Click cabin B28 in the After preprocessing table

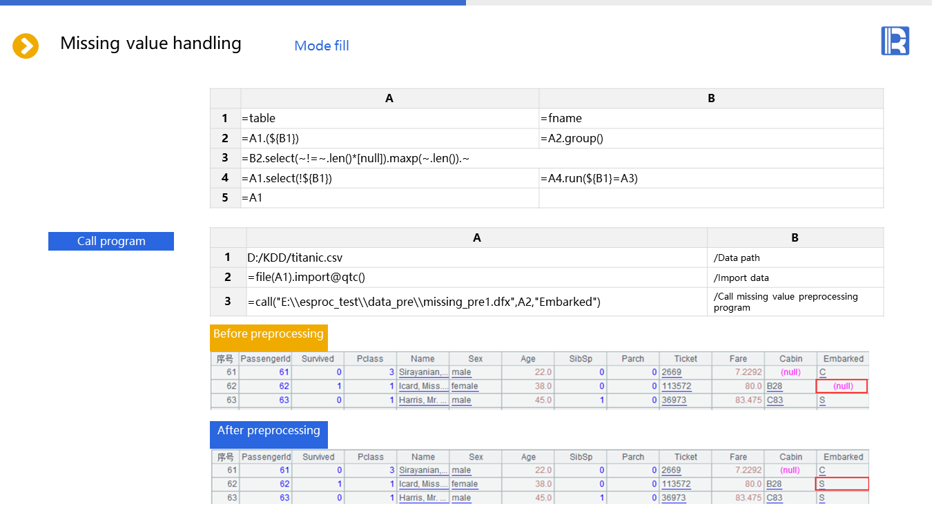click(x=774, y=484)
